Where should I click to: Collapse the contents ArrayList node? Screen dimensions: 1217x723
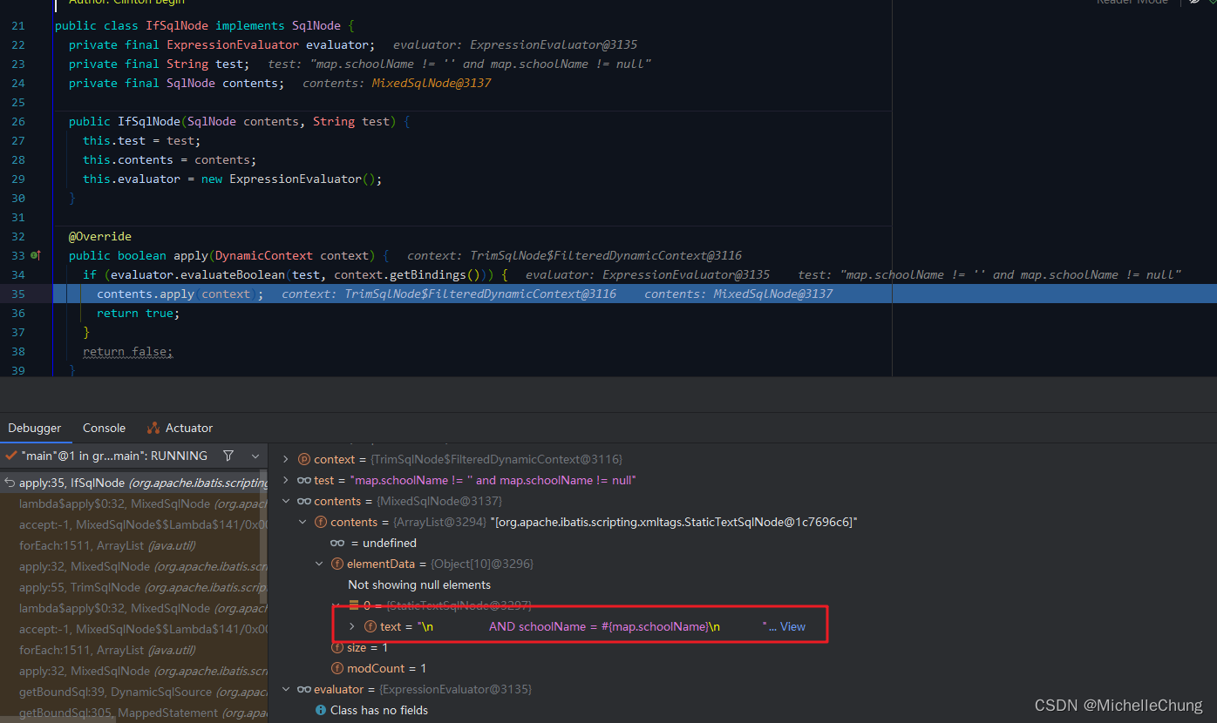303,522
